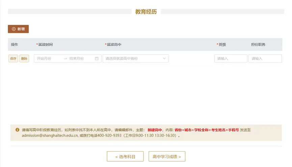Click the 班级 column header
292x167 pixels.
[222, 44]
